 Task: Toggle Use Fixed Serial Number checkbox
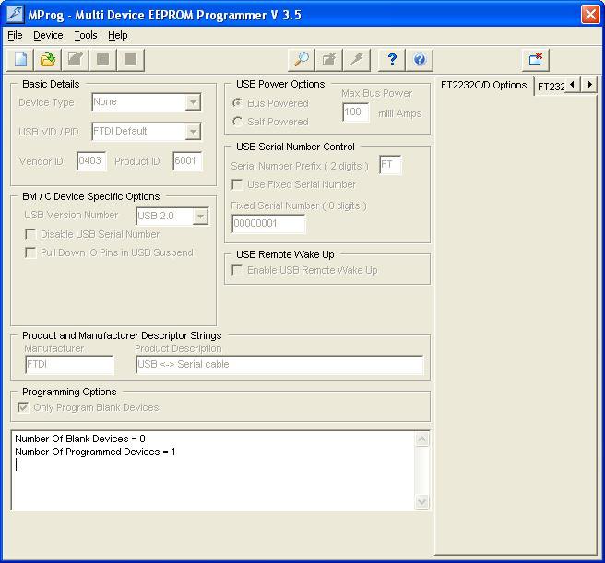point(237,184)
